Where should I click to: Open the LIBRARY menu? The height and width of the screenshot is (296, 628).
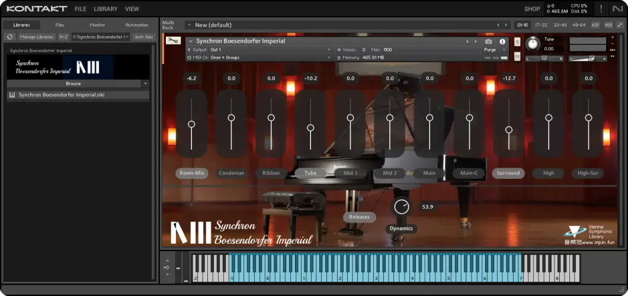(x=105, y=9)
